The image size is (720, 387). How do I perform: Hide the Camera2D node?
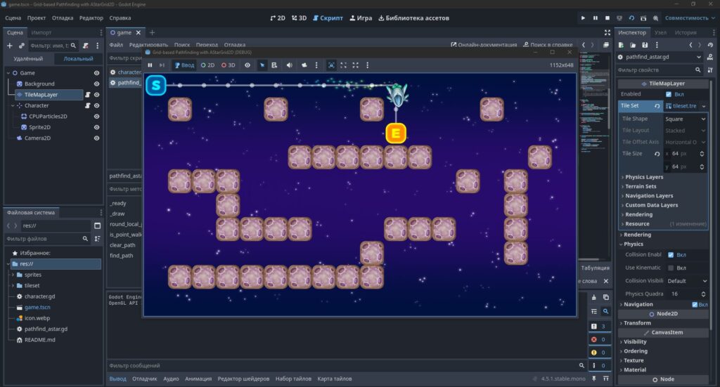pos(96,138)
